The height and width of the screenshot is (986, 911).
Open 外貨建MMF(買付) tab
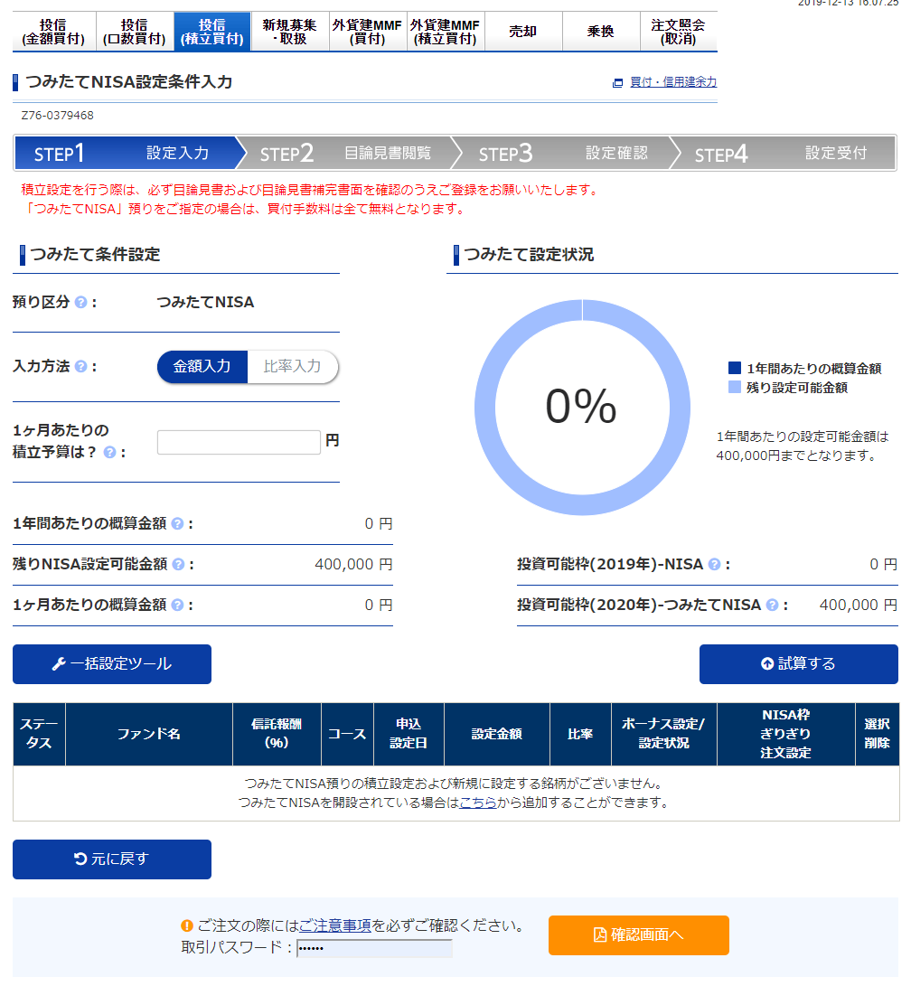pos(368,32)
